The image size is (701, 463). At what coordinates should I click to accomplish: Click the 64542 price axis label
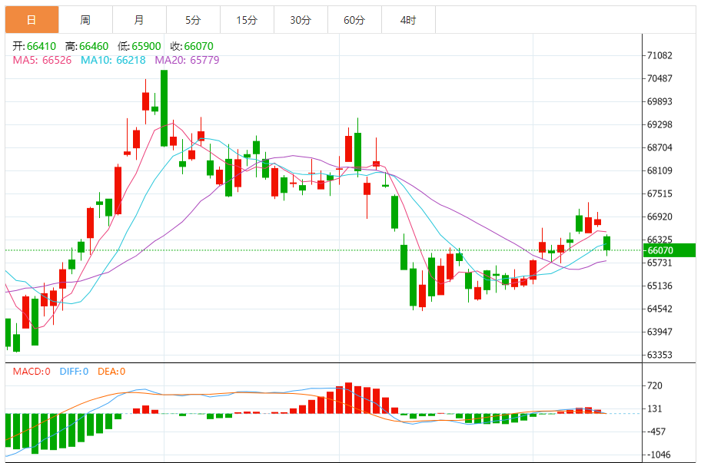pos(659,309)
